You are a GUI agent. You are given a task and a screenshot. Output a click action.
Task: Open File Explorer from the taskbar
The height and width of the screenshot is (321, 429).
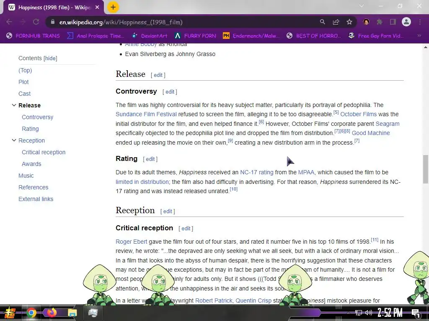[72, 313]
